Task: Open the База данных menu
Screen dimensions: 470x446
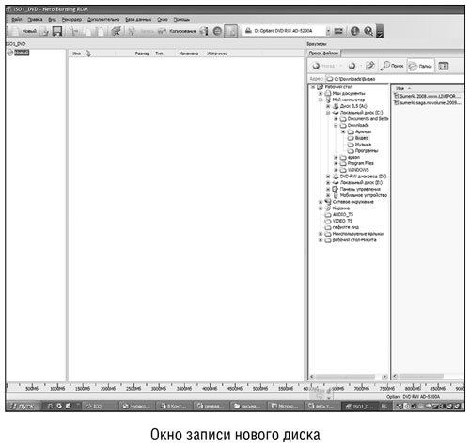Action: 138,20
